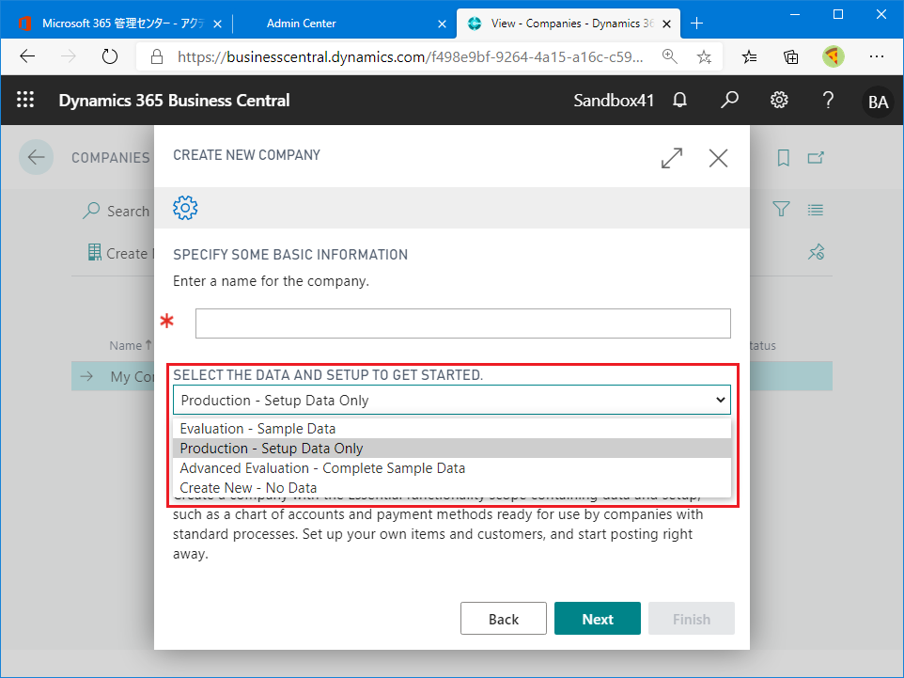Click the Back button in the wizard
Screen dimensions: 904x678
coord(504,619)
